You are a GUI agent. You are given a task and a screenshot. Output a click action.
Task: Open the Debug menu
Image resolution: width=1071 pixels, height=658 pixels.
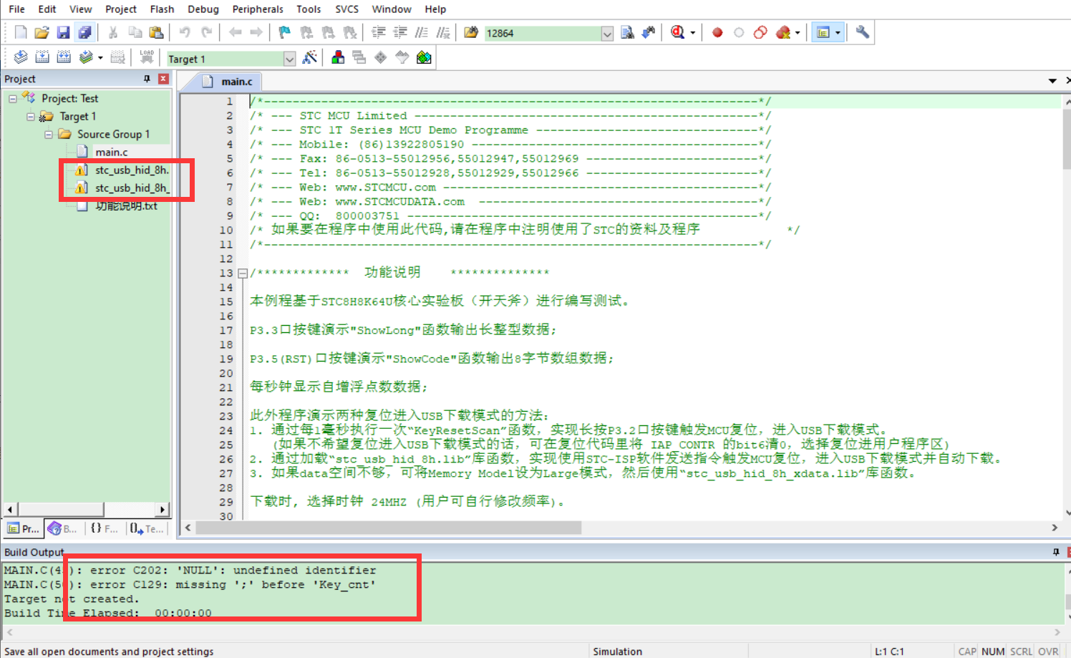pos(203,9)
